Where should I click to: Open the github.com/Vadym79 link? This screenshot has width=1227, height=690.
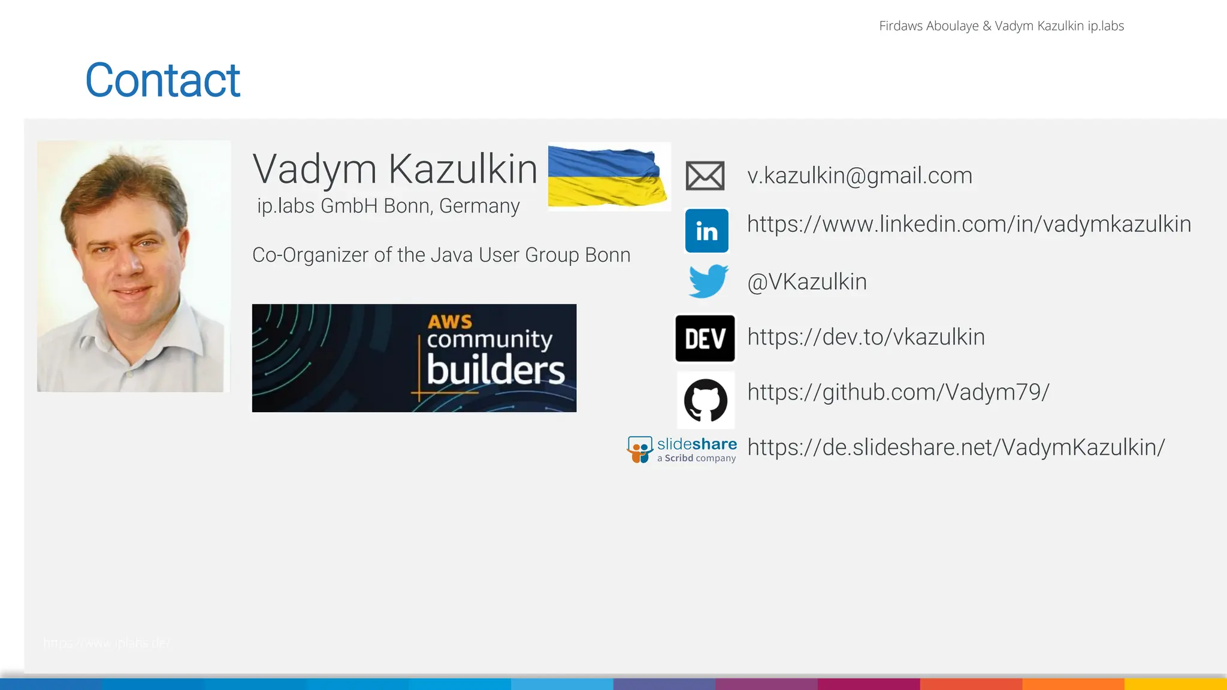(898, 392)
